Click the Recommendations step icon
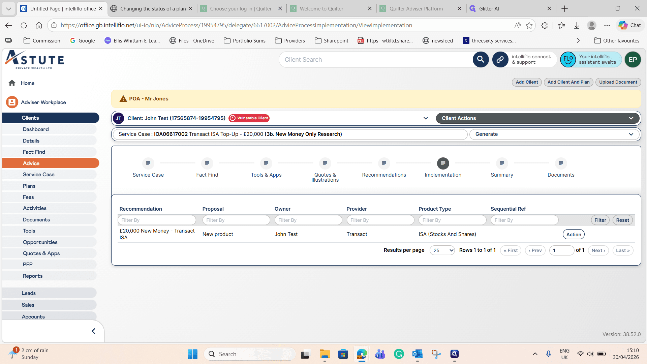The width and height of the screenshot is (647, 364). 384,163
